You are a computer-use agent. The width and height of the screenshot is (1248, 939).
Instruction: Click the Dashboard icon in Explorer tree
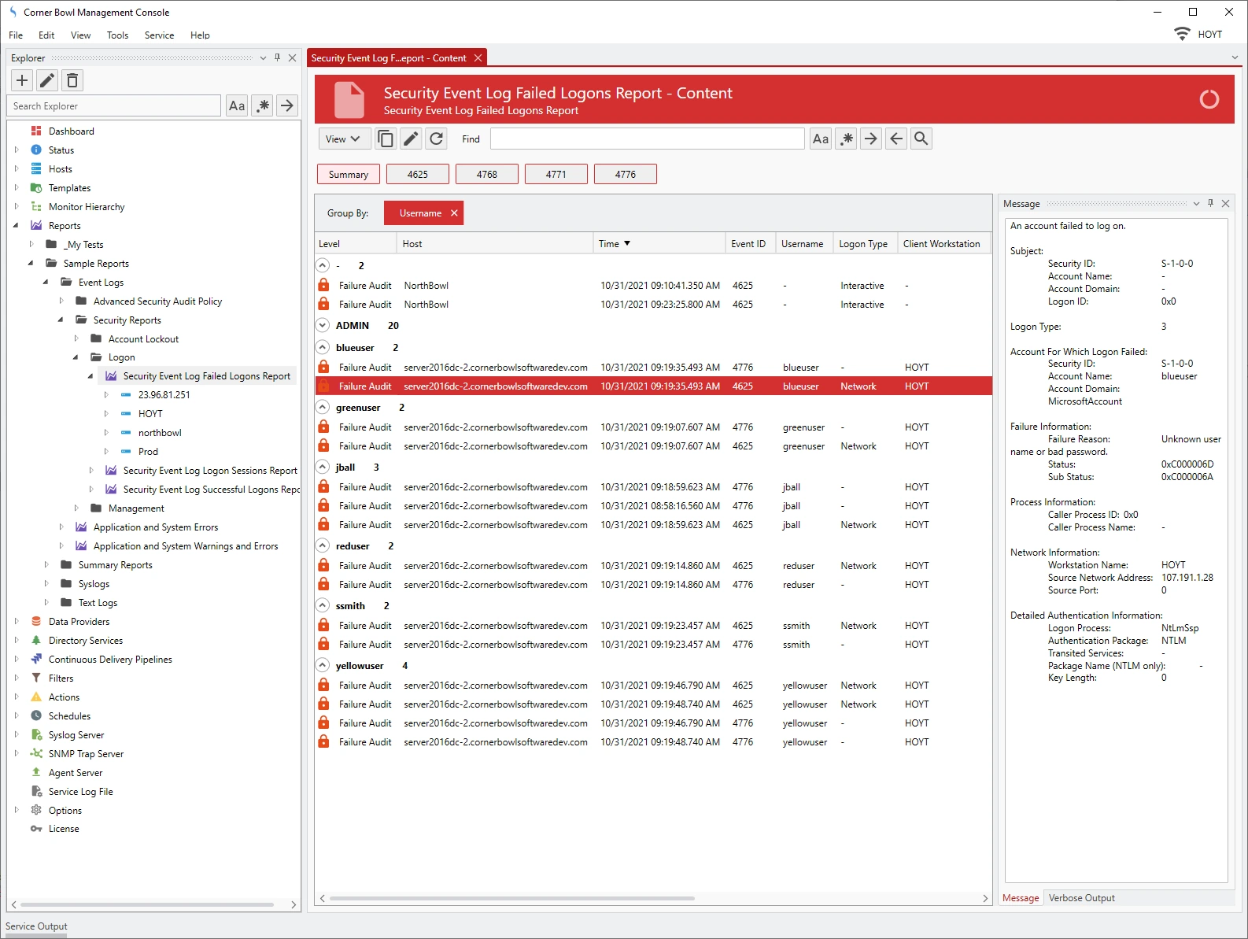(x=36, y=131)
